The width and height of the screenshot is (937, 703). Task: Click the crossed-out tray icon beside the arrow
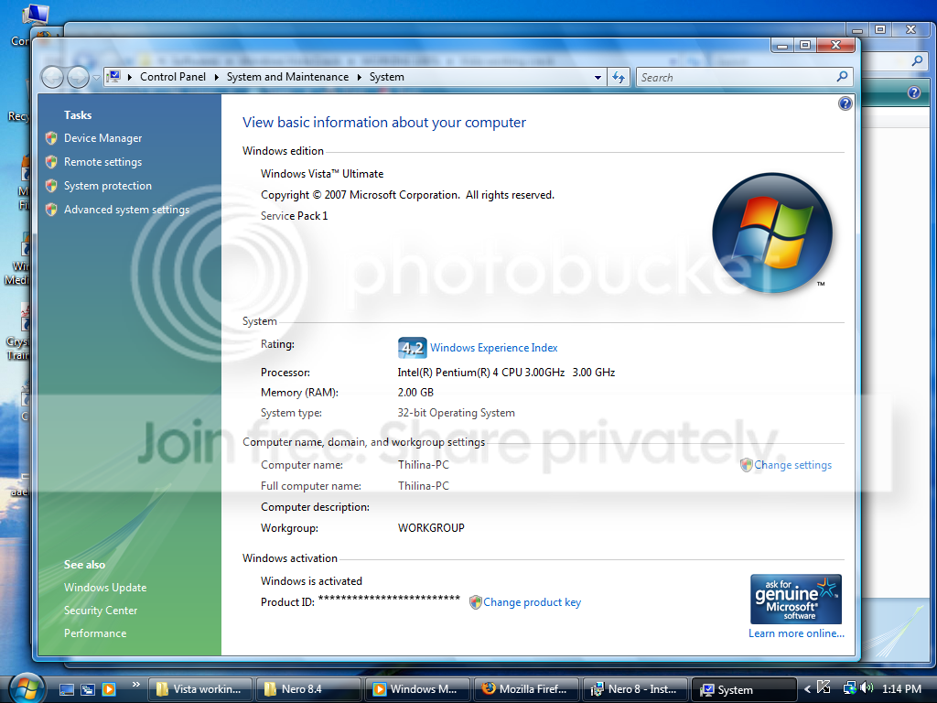point(824,688)
